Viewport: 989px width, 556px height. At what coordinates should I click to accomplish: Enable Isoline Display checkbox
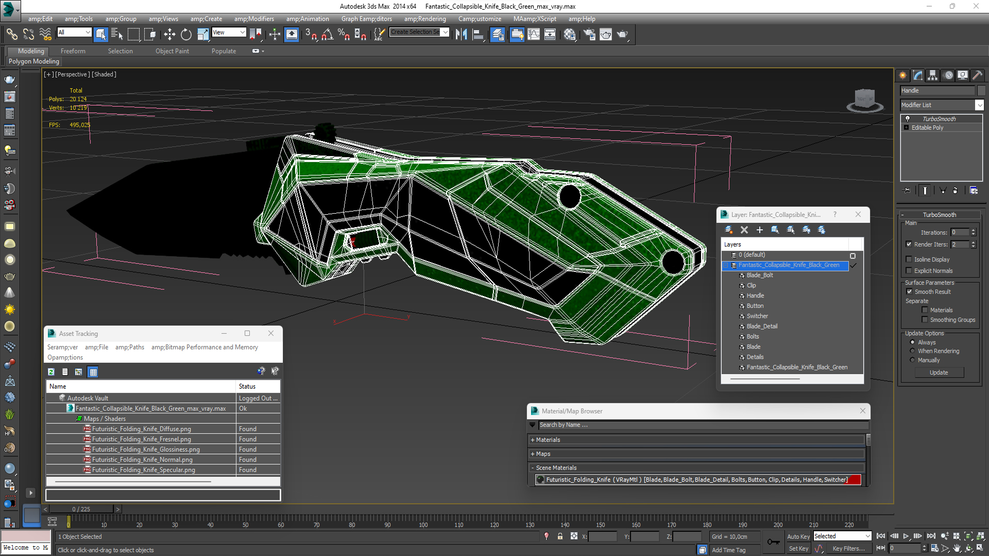click(x=909, y=259)
